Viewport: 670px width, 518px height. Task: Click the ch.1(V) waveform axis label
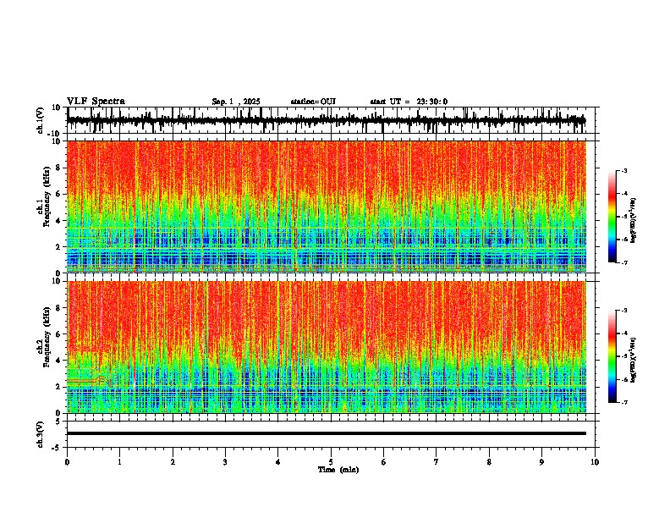[41, 120]
